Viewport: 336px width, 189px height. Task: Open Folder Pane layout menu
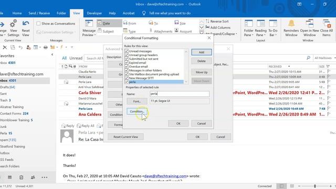click(248, 28)
